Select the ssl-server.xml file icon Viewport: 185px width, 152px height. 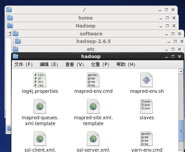pyautogui.click(x=93, y=139)
